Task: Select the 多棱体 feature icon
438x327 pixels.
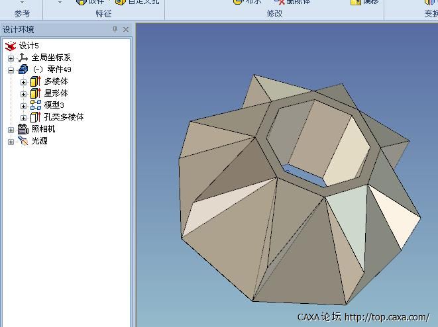Action: tap(36, 81)
